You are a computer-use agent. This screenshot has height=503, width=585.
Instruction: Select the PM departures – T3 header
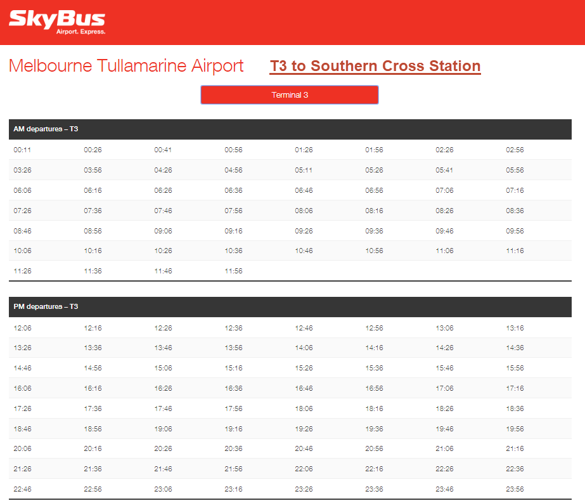pyautogui.click(x=46, y=307)
